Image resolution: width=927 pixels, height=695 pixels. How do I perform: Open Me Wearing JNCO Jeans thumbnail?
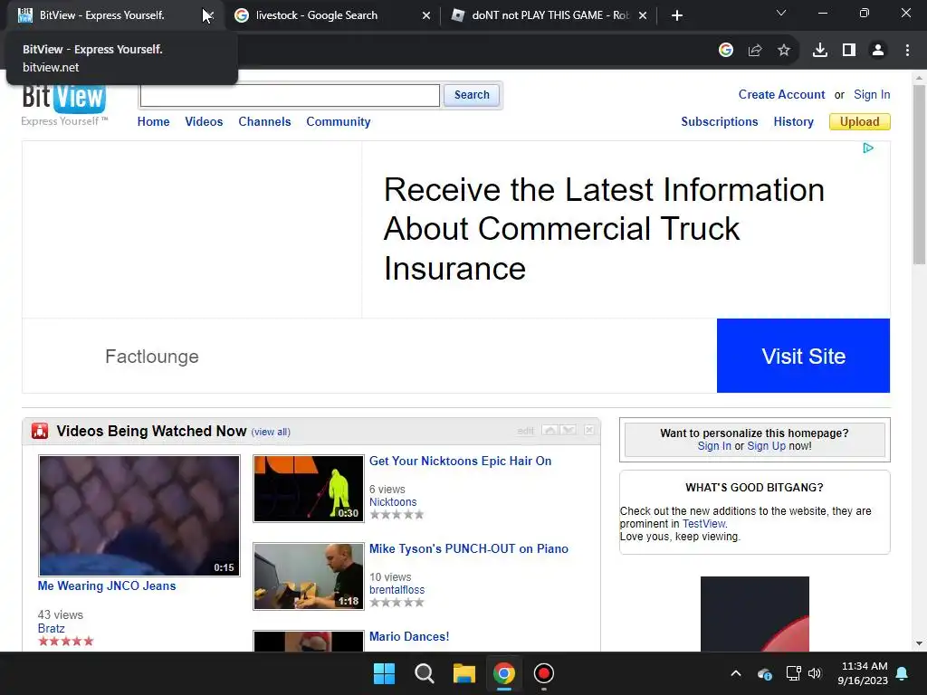coord(139,515)
